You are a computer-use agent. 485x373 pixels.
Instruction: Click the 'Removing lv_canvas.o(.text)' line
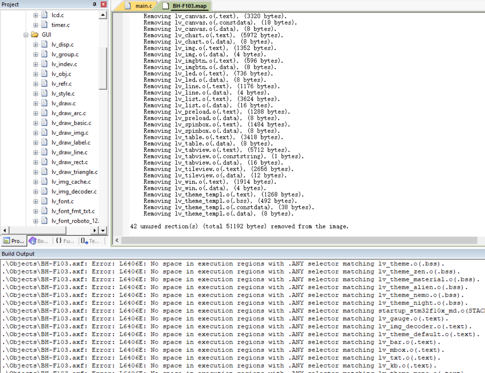coord(215,16)
